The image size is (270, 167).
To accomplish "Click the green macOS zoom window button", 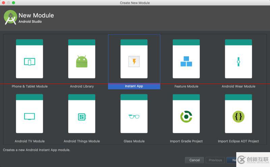I will [x=13, y=3].
